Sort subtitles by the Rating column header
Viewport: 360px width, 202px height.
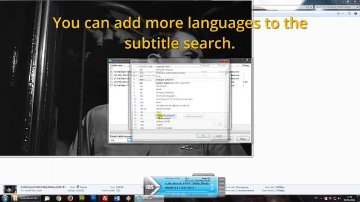pos(245,66)
